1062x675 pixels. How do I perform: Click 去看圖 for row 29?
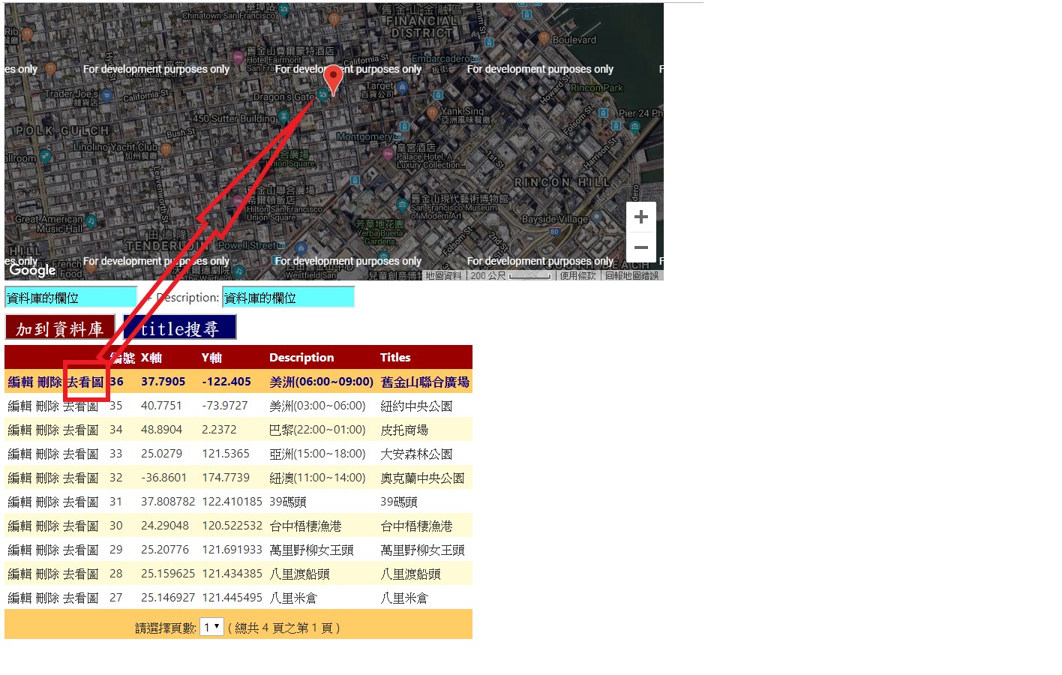[x=80, y=550]
